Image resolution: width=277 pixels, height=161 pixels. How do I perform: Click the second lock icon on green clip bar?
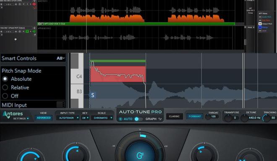pyautogui.click(x=42, y=24)
